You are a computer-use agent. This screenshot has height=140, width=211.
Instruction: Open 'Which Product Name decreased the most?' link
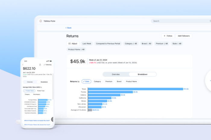pos(37,125)
